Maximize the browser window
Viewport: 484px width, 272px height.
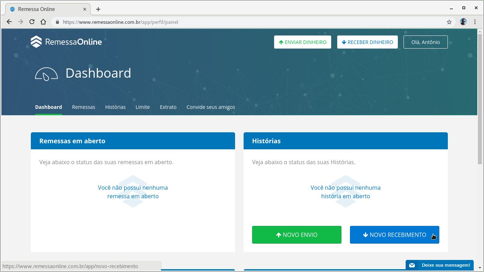463,8
